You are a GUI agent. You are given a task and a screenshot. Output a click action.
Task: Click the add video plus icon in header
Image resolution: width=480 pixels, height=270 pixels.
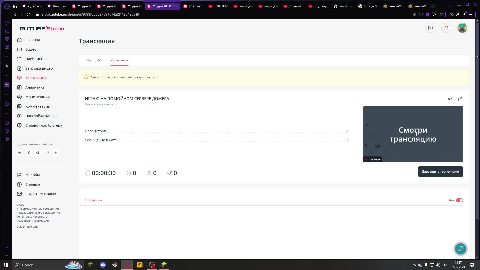(x=430, y=28)
